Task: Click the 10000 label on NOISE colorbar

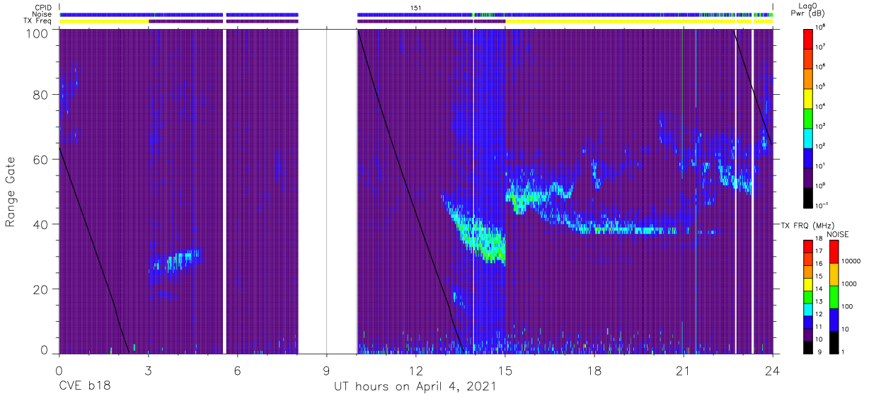Action: point(851,262)
